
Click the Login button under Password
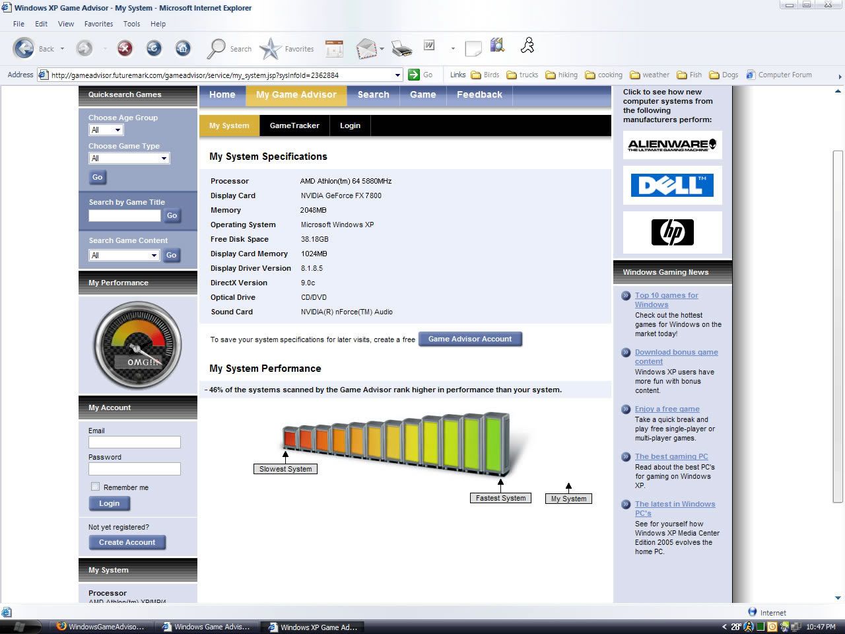[x=110, y=503]
